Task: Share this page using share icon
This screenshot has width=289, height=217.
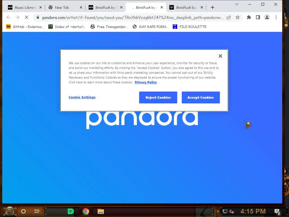Action: coord(229,17)
